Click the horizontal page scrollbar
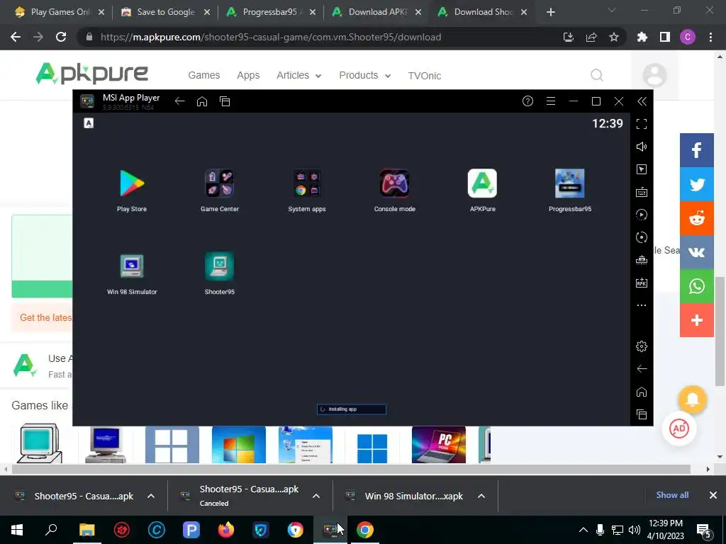 351,469
